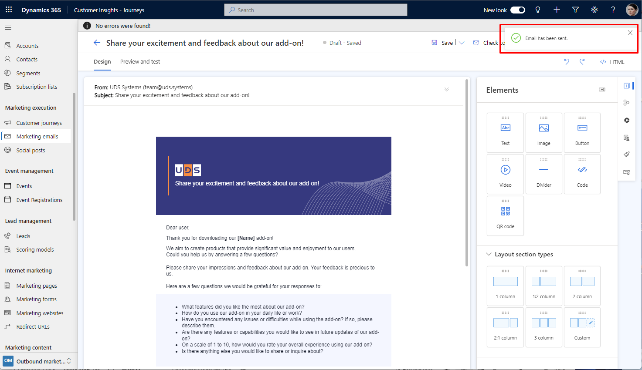Viewport: 642px width, 370px height.
Task: Choose the 1 column layout section
Action: [506, 286]
